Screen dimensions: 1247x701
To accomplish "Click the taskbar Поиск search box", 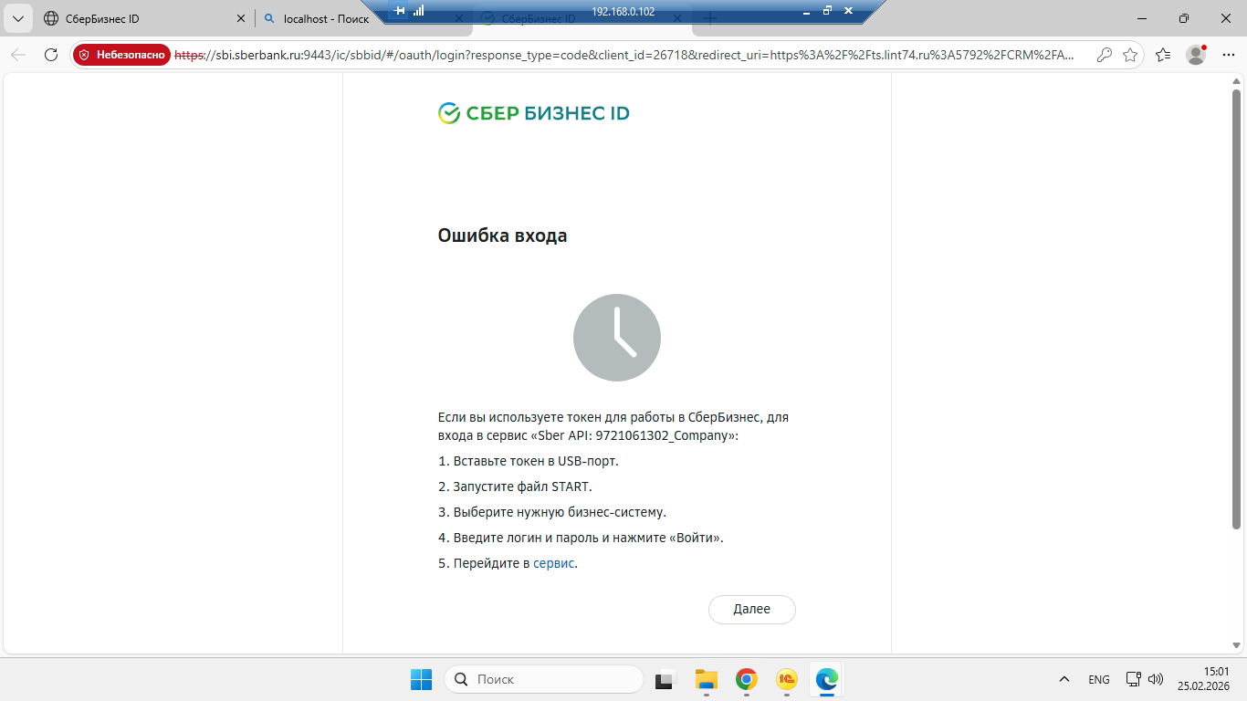I will point(544,679).
